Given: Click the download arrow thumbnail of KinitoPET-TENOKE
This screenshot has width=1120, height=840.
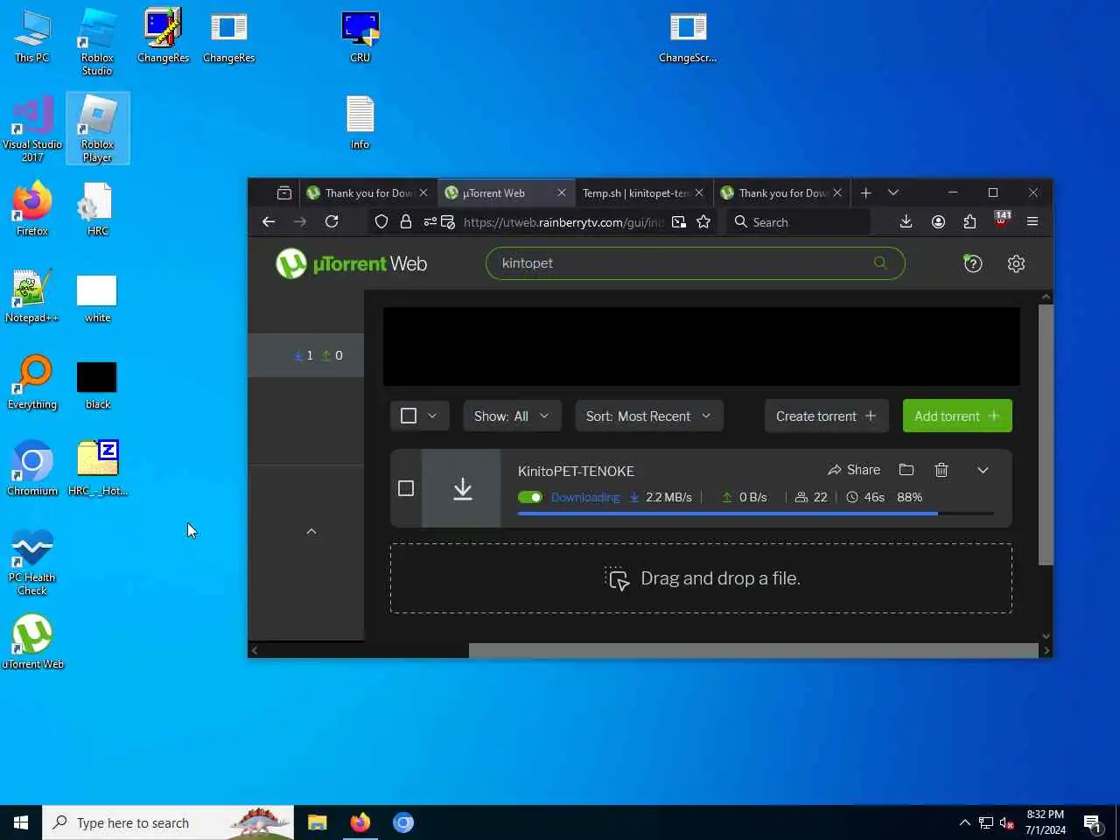Looking at the screenshot, I should [462, 488].
